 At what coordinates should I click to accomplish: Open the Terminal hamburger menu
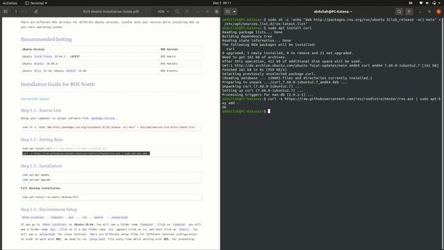click(409, 12)
